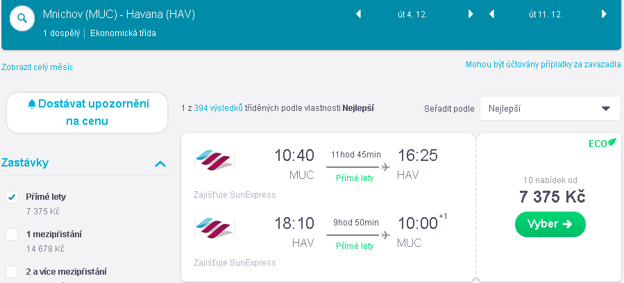
Task: Go to previous departure date arrow
Action: [358, 15]
